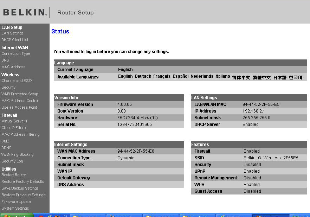310x217 pixels.
Task: Open Virtual Servers page
Action: [14, 121]
